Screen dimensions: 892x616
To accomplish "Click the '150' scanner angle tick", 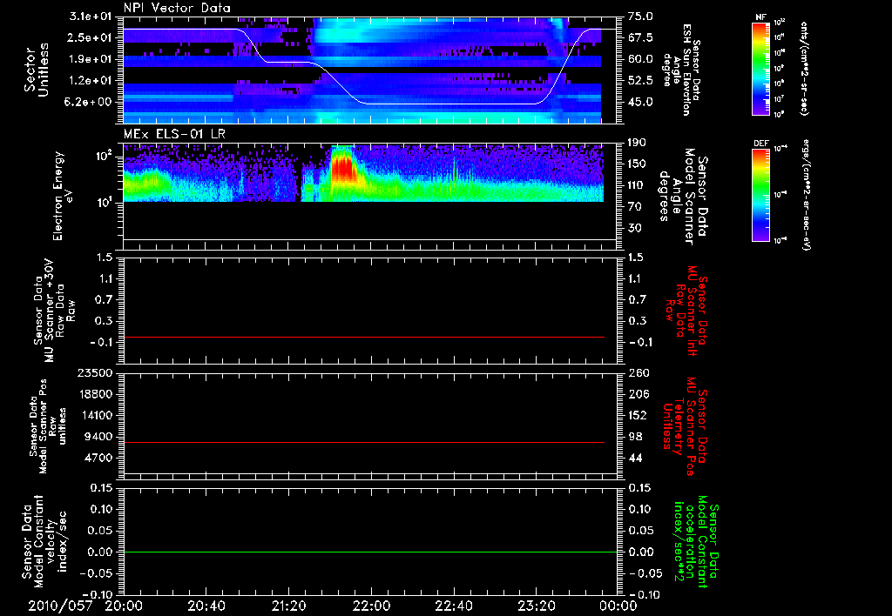I will tap(638, 164).
